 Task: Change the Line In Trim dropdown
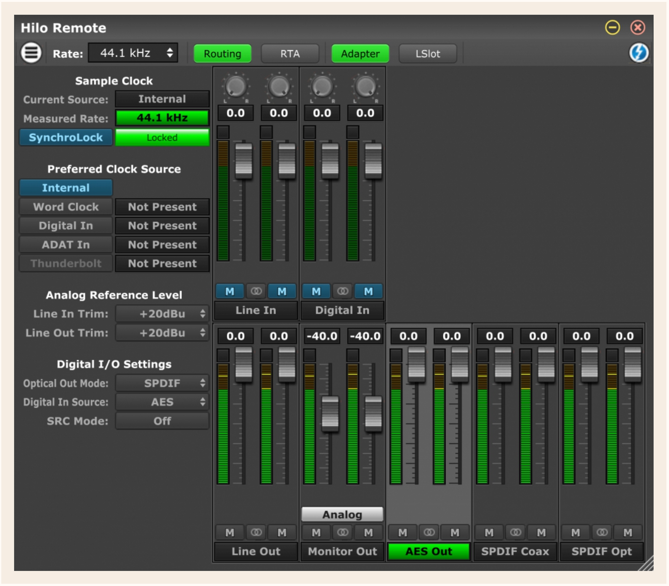point(161,314)
